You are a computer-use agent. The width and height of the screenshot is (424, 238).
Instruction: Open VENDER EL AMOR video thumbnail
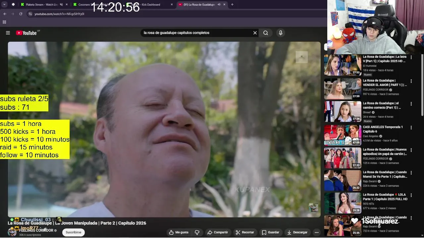[x=343, y=89]
